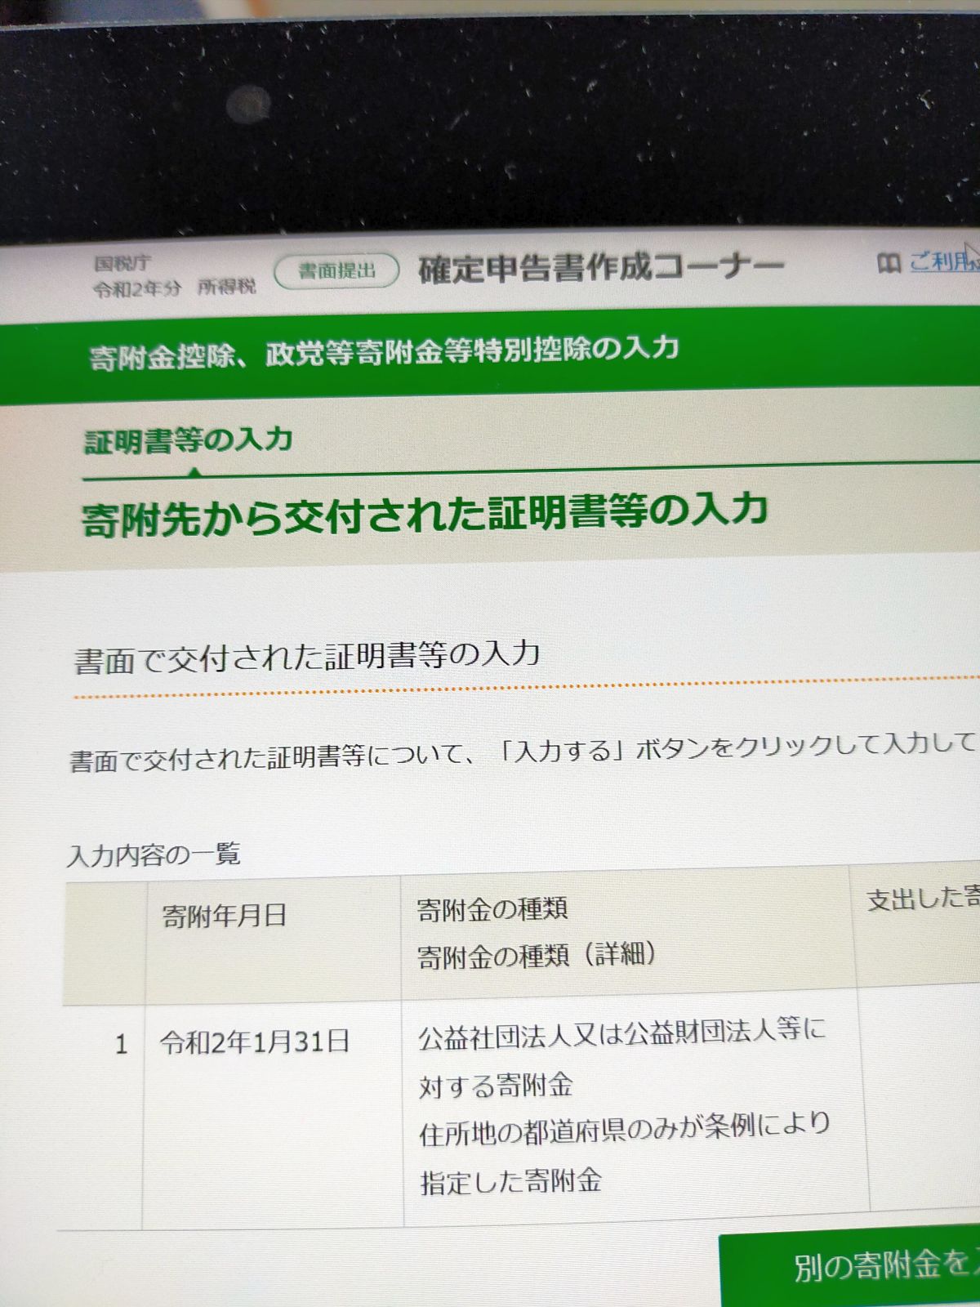Click the 入力内容の一覧 label
980x1307 pixels.
click(154, 855)
